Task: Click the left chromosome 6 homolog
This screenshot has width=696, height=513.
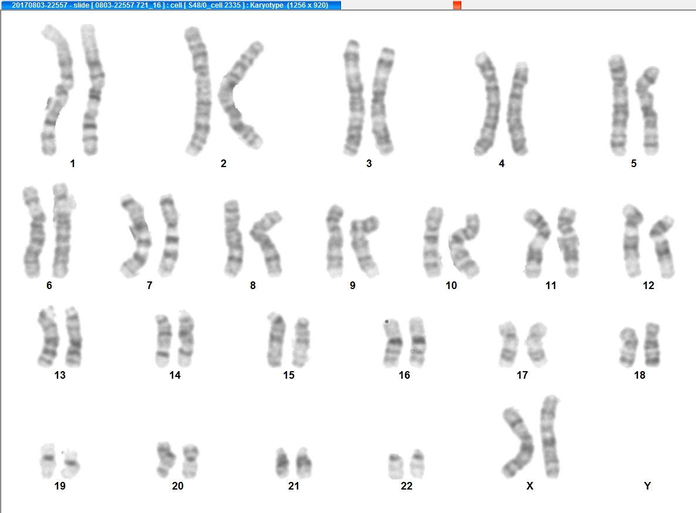Action: pos(33,232)
